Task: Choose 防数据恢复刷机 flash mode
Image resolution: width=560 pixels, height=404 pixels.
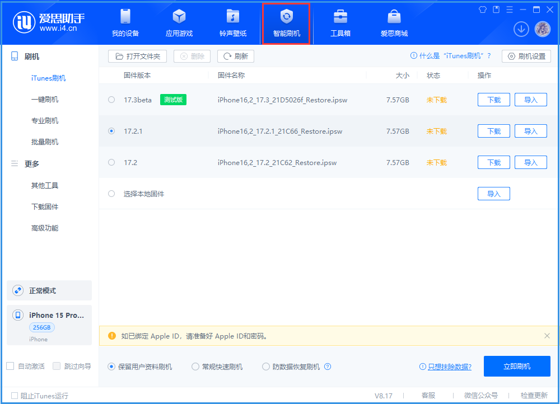Action: [266, 367]
